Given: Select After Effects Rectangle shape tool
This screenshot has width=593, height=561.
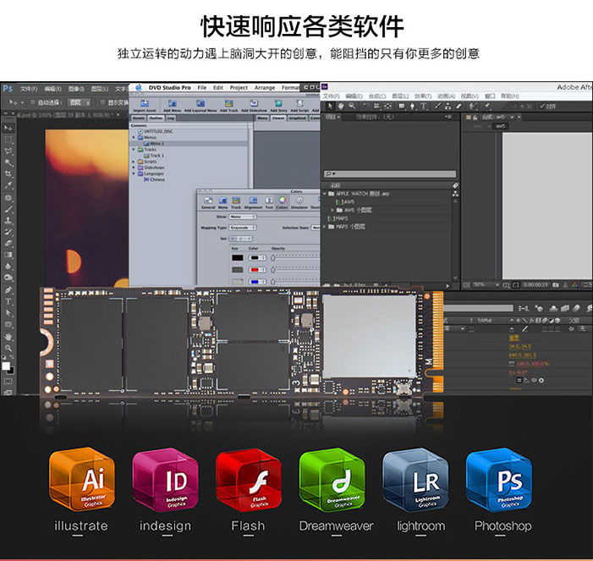Looking at the screenshot, I should coord(402,107).
